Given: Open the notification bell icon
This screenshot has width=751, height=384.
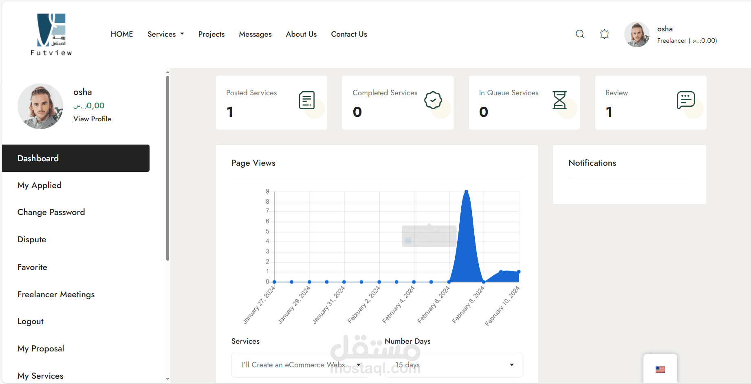Looking at the screenshot, I should point(604,34).
